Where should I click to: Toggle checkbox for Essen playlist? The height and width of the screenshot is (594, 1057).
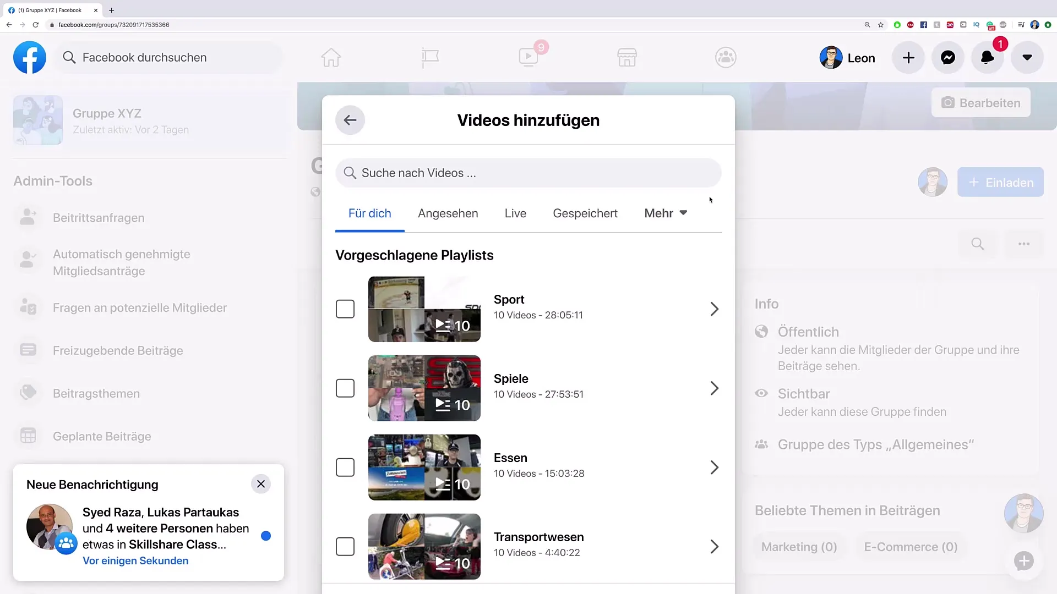[x=345, y=467]
